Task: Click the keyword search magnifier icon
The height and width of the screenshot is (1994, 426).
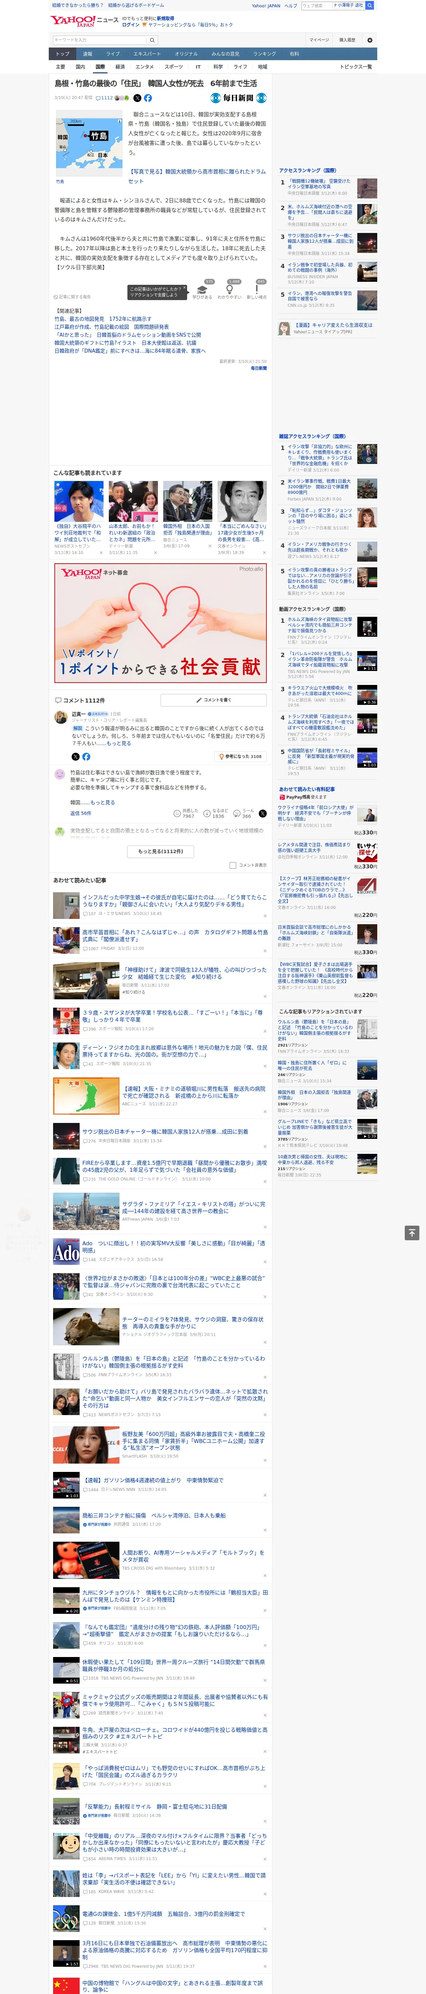Action: pos(152,40)
